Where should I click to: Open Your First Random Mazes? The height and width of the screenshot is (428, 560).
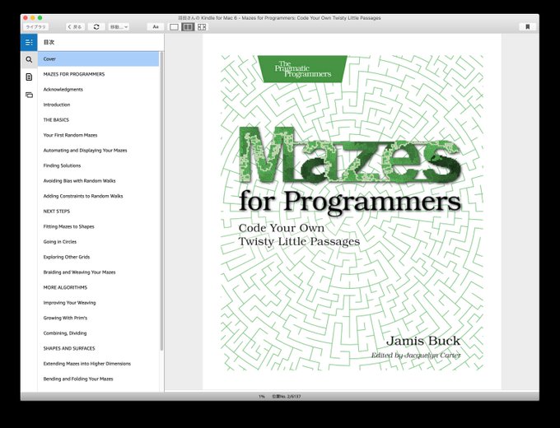pos(99,135)
